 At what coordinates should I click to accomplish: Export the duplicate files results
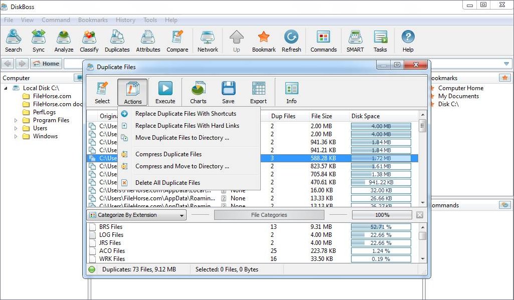coord(258,93)
